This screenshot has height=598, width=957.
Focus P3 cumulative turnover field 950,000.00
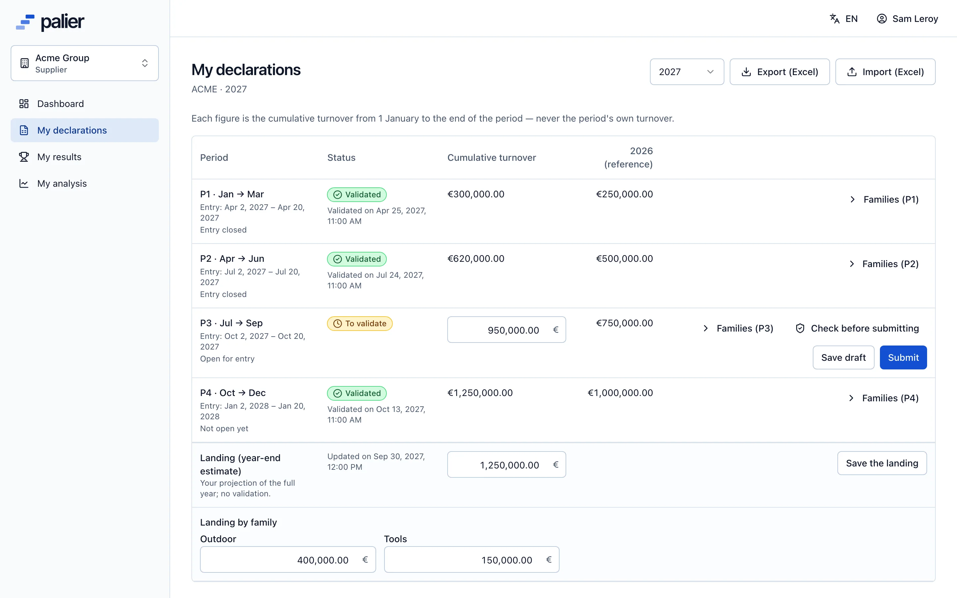pos(506,330)
